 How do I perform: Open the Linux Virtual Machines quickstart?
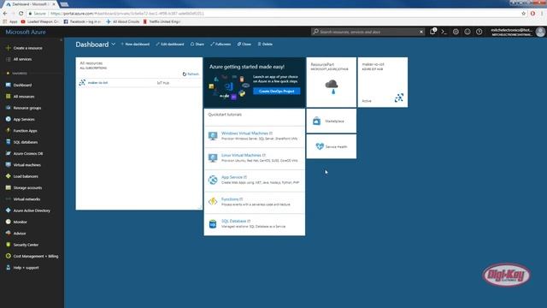(255, 157)
